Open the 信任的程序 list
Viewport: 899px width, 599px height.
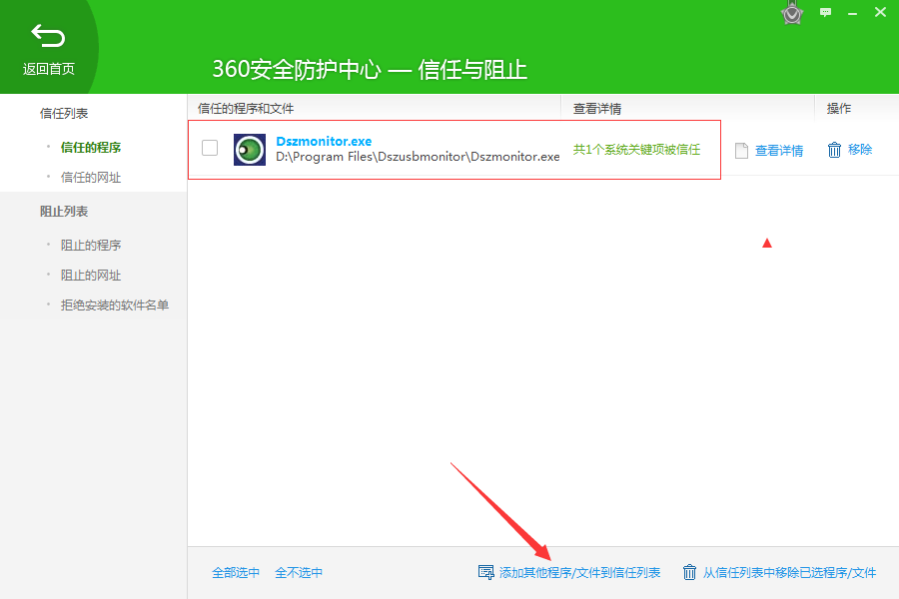coord(91,148)
